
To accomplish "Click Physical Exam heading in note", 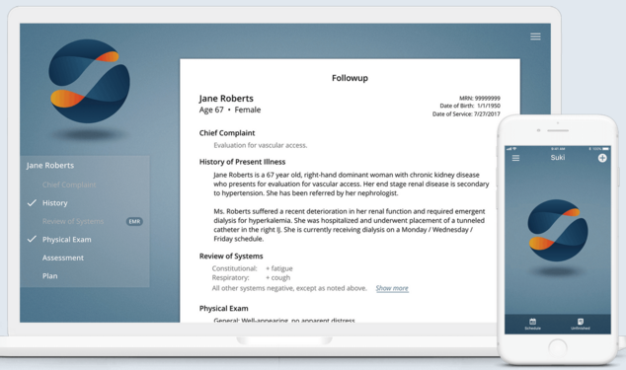I will [x=223, y=308].
